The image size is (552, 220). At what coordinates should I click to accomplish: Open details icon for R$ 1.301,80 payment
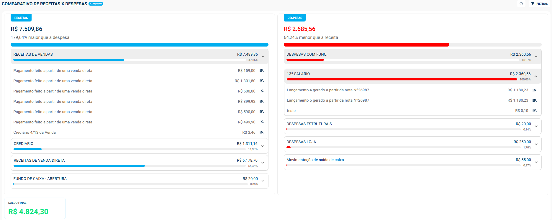point(261,81)
